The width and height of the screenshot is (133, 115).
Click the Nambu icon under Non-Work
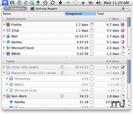pos(11,102)
